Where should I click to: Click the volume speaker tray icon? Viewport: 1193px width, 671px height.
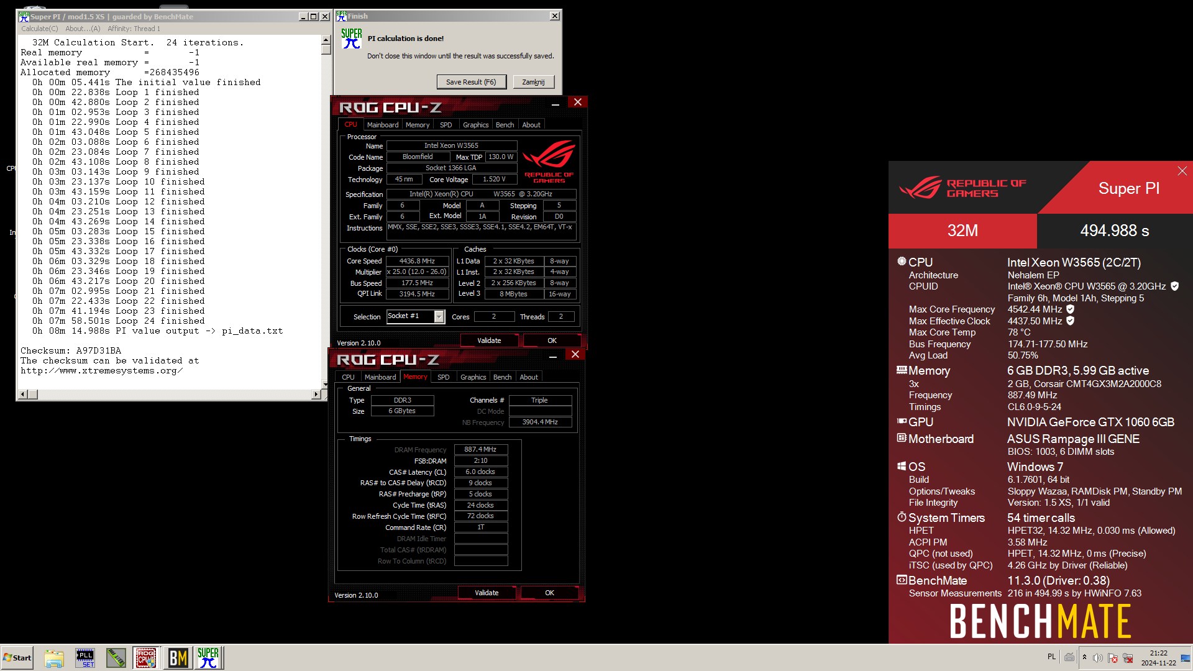[x=1098, y=657]
